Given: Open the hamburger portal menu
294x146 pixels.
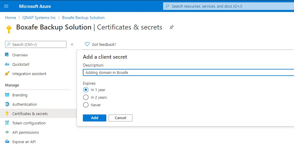Looking at the screenshot, I should pyautogui.click(x=6, y=6).
